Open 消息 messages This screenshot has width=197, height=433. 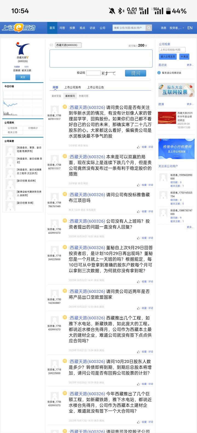(163, 28)
